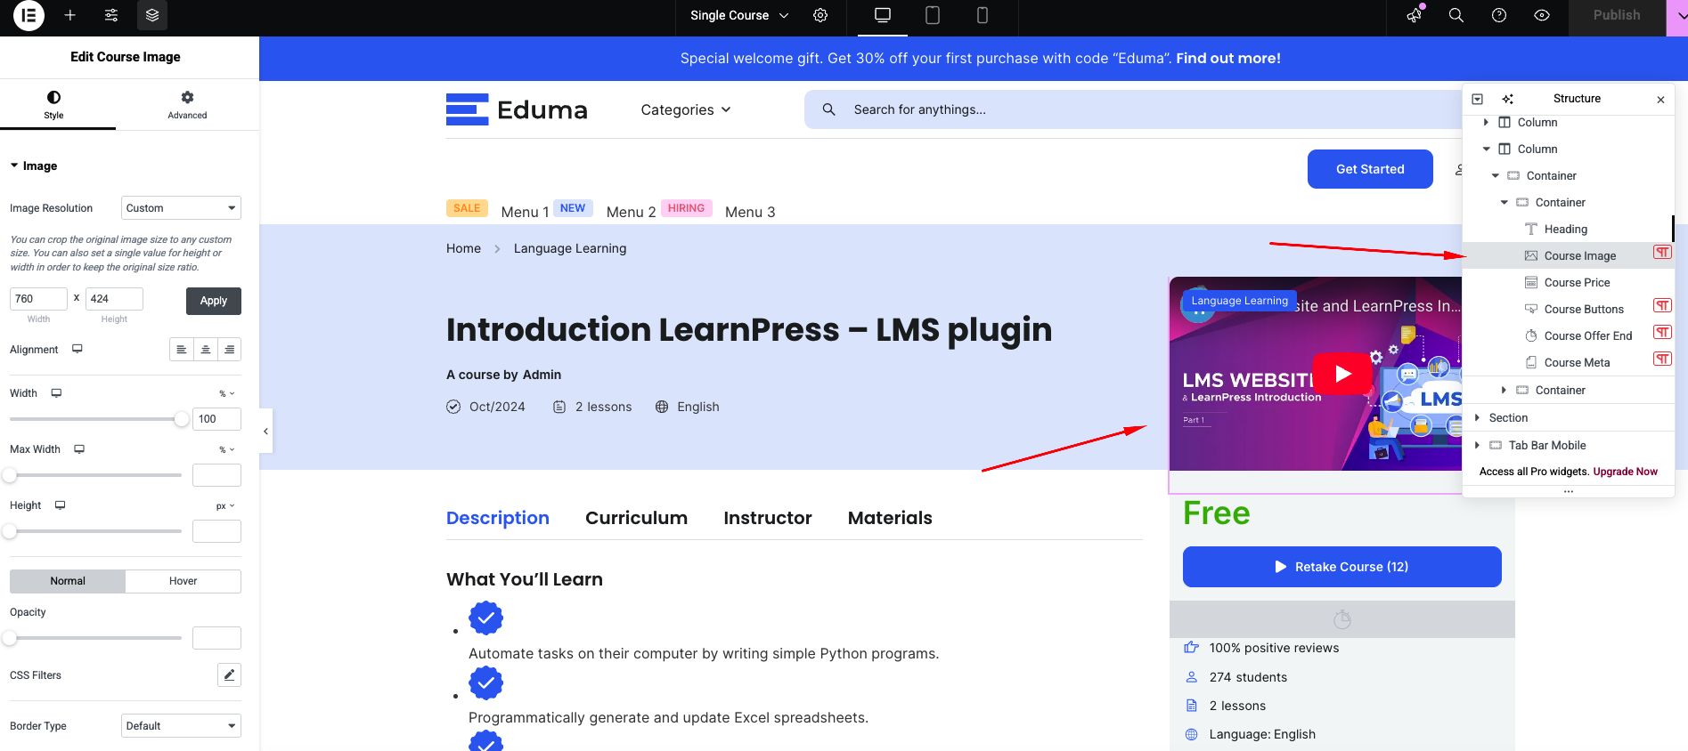Screen dimensions: 1688x751
Task: Click the Width slider handle
Action: point(182,419)
